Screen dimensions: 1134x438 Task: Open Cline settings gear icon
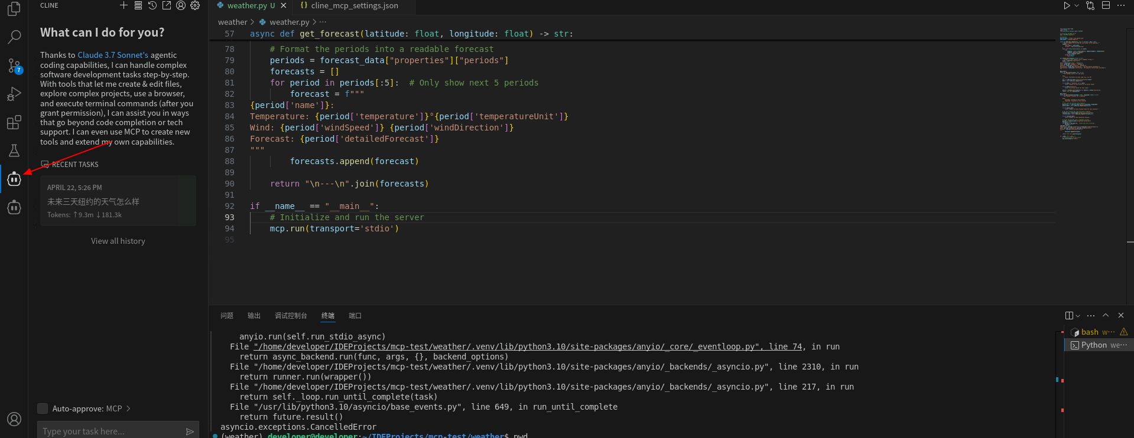click(195, 5)
